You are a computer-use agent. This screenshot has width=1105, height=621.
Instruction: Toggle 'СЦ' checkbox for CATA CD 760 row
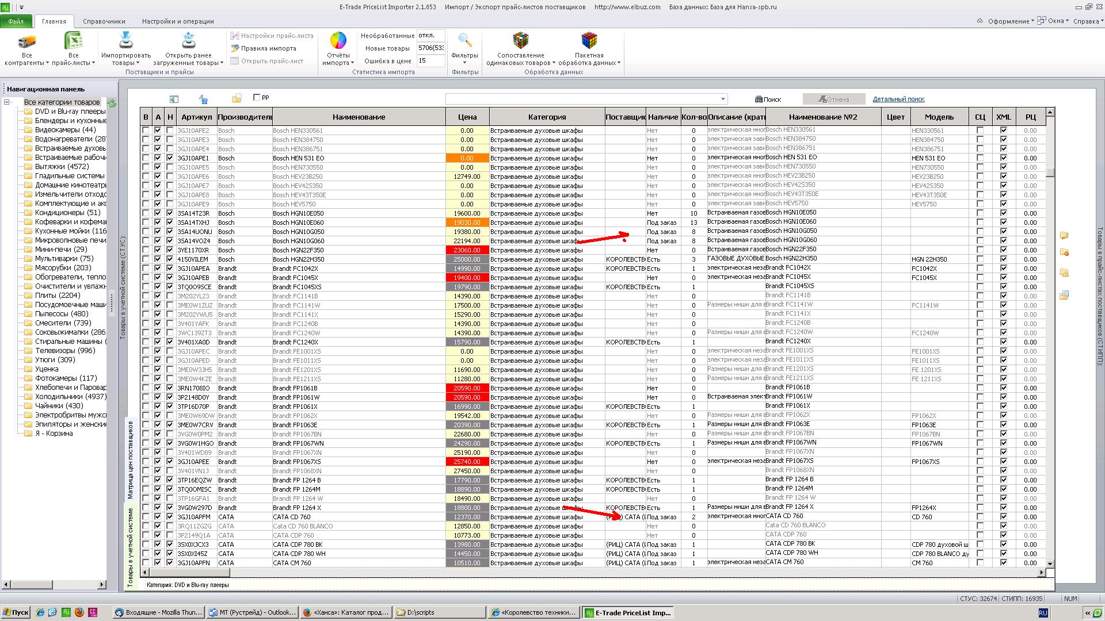(x=980, y=517)
